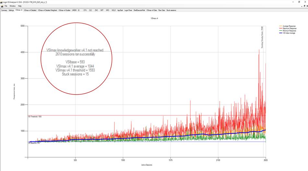Open the VSImax v4 Detailed Weighted tab
308x171 pixels.
pyautogui.click(x=47, y=10)
